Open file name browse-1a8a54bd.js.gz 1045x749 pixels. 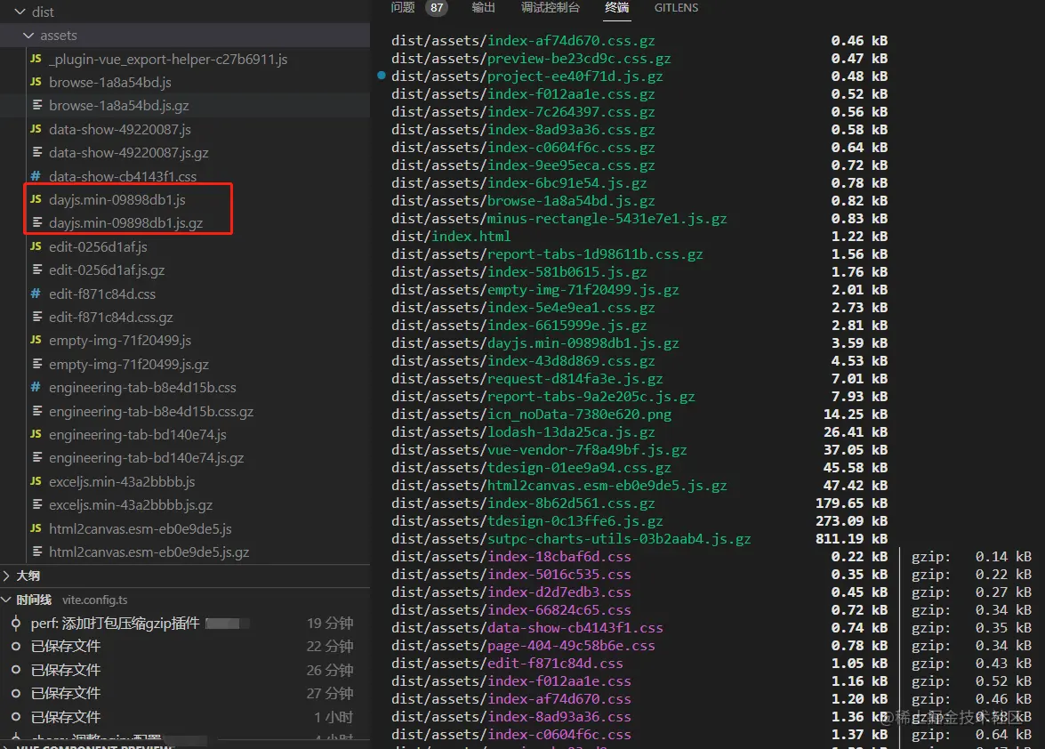[118, 105]
